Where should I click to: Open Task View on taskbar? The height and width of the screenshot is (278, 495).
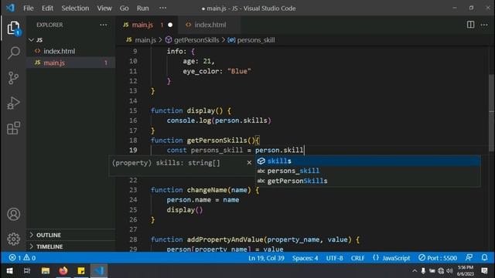tap(27, 271)
